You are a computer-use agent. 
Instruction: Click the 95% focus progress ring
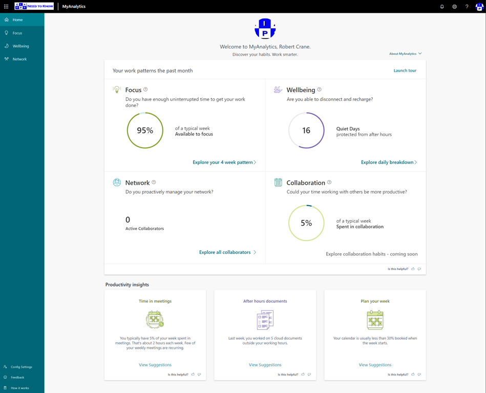click(x=145, y=130)
